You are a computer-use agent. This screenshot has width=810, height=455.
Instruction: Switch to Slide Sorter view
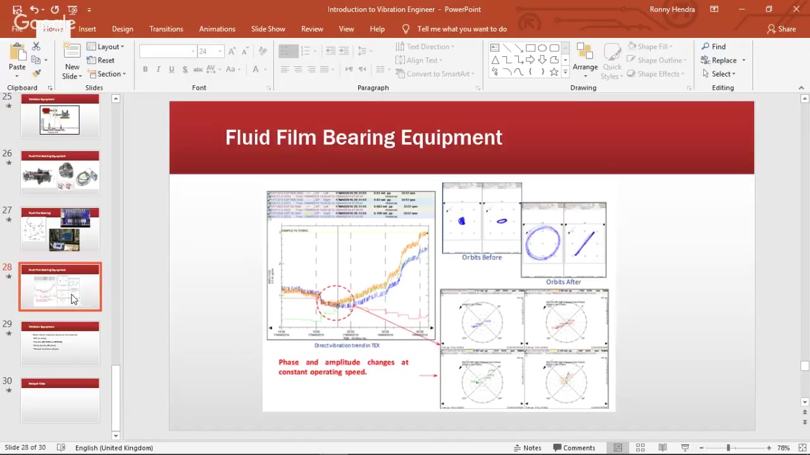(640, 447)
